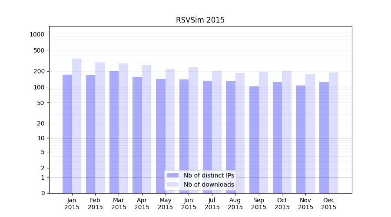Click the February downloads bar
Image resolution: width=391 pixels, height=217 pixels.
point(100,128)
